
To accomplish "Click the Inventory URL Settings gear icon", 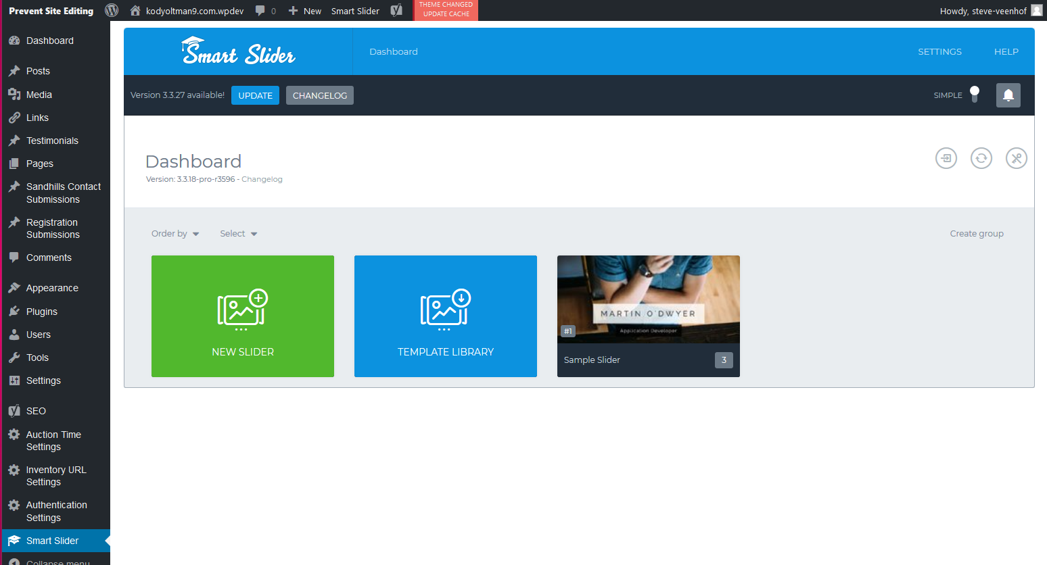I will coord(14,470).
